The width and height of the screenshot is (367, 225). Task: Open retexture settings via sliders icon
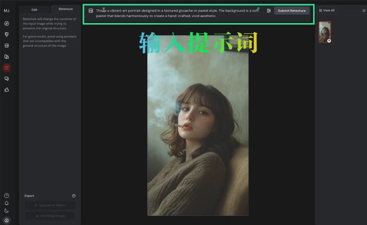pos(269,11)
